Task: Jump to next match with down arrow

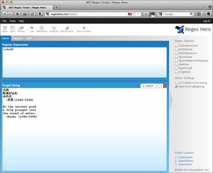Action: (x=161, y=86)
